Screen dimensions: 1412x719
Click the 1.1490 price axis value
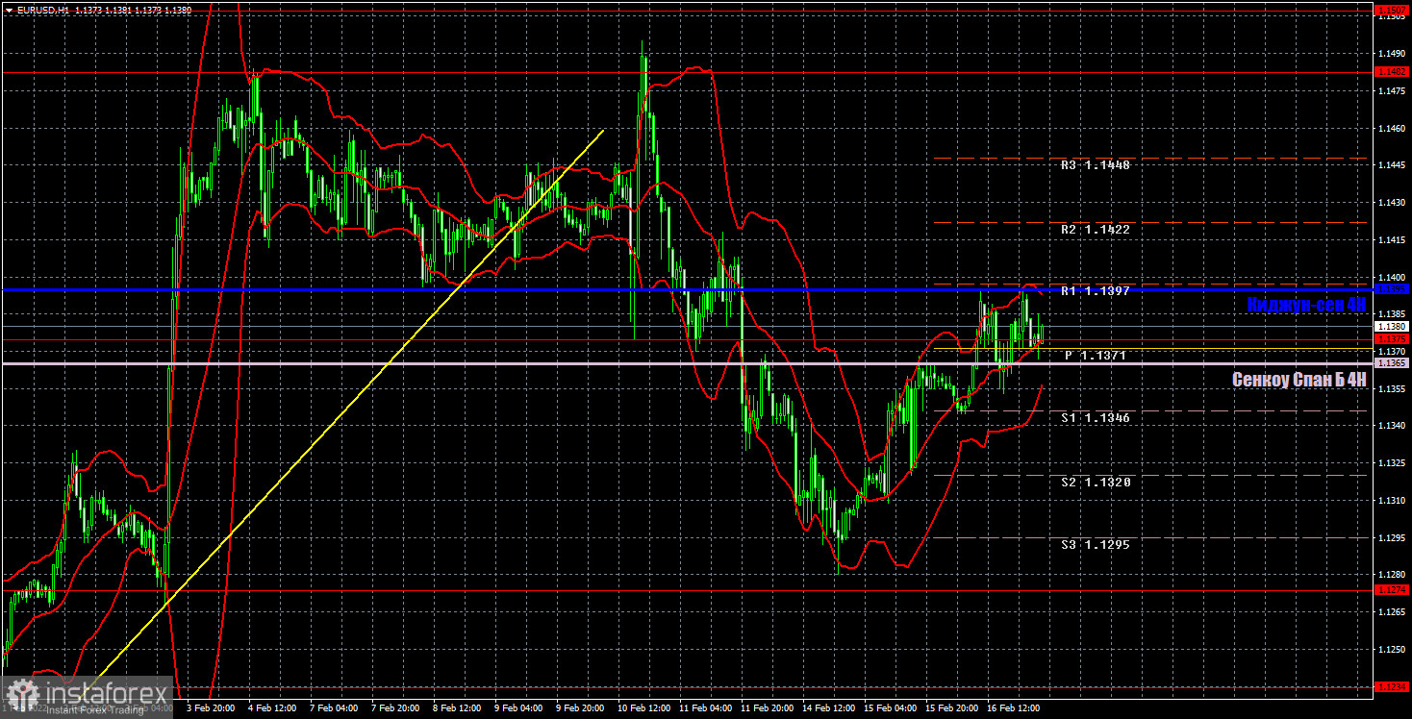point(1391,54)
